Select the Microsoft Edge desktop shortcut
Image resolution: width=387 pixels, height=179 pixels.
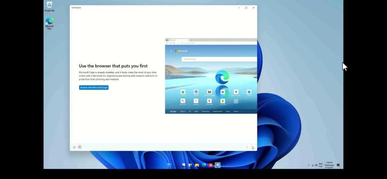[49, 23]
